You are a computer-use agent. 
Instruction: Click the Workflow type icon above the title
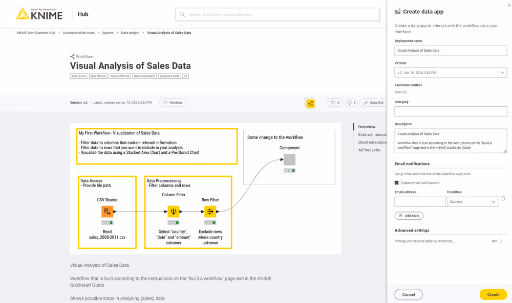[71, 56]
